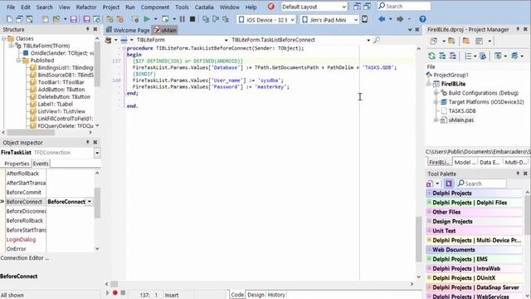
Task: Click the magnifier icon beside method dropdown
Action: tap(376, 40)
